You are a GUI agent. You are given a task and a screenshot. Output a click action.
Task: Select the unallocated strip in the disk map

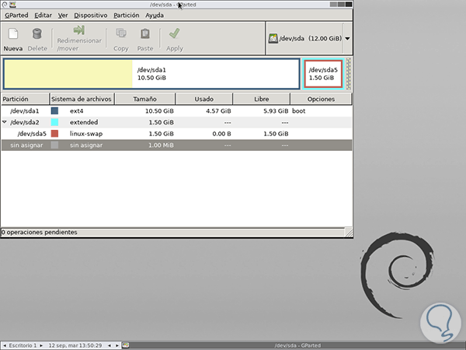pyautogui.click(x=349, y=74)
